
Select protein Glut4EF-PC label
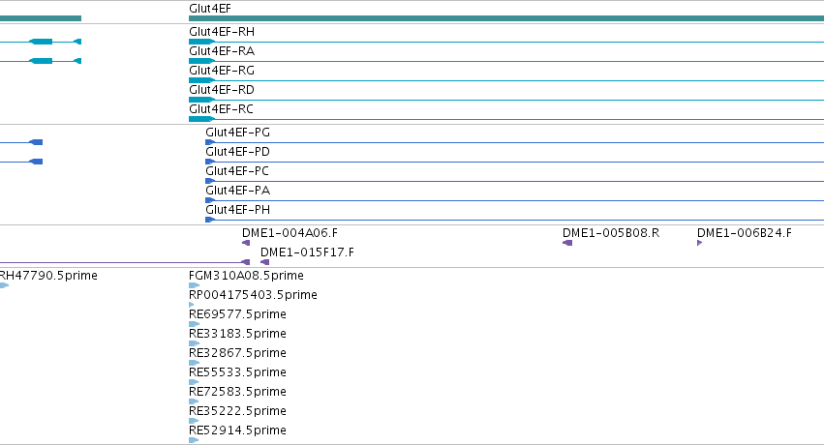237,171
